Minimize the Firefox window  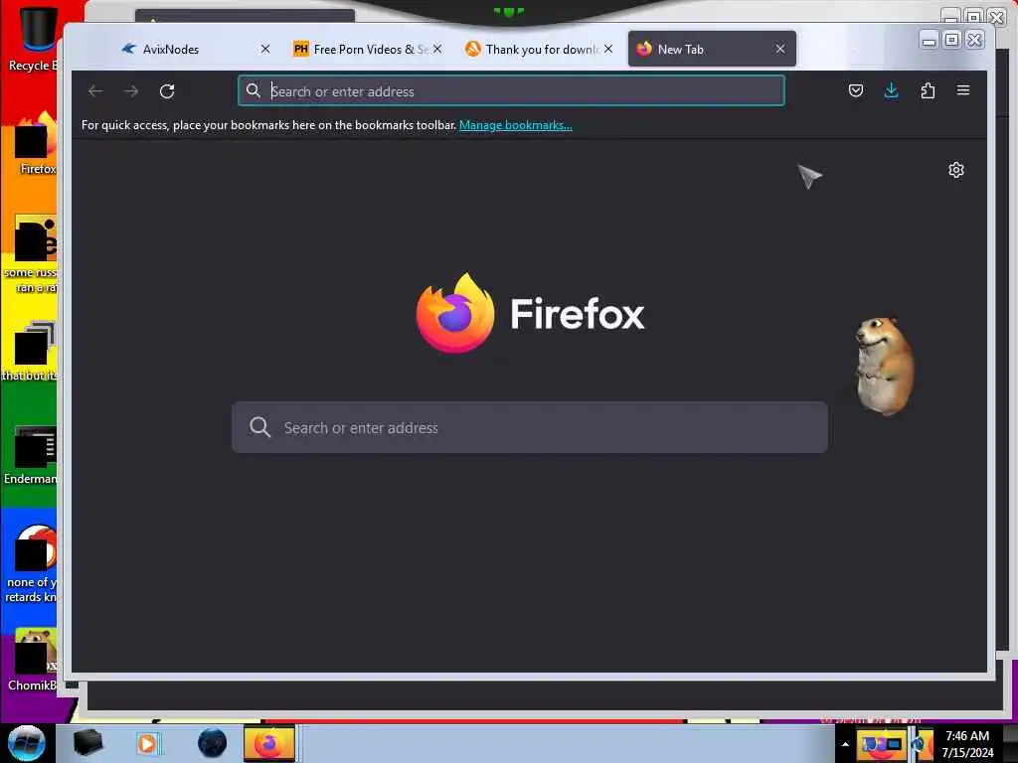click(x=930, y=40)
